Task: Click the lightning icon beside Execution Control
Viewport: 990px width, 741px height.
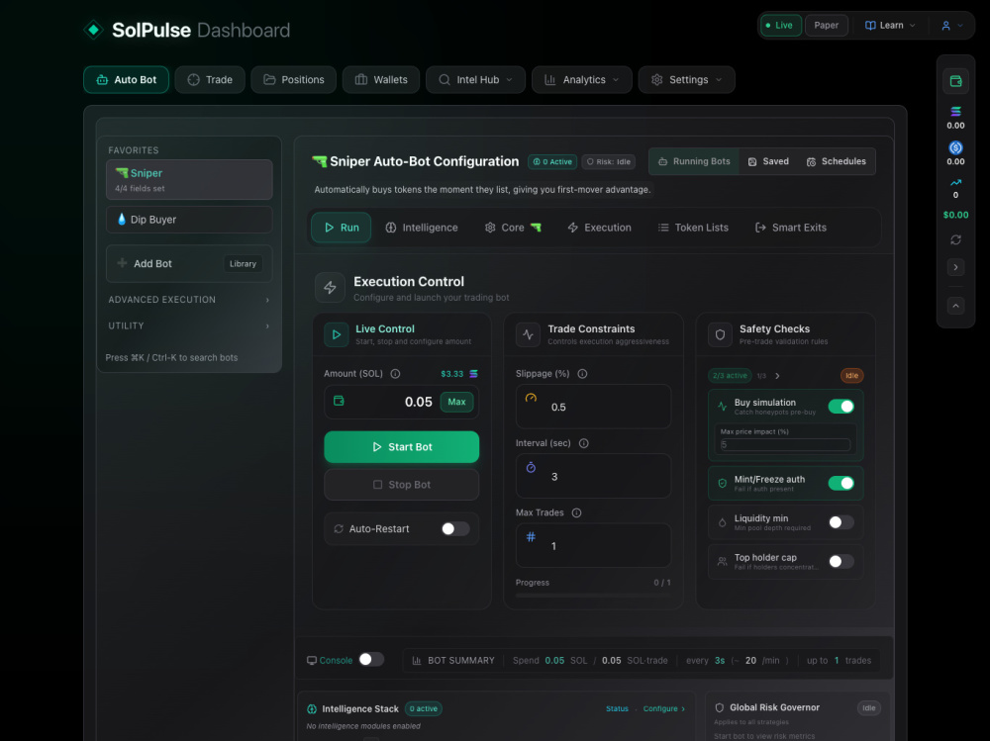Action: pyautogui.click(x=330, y=288)
